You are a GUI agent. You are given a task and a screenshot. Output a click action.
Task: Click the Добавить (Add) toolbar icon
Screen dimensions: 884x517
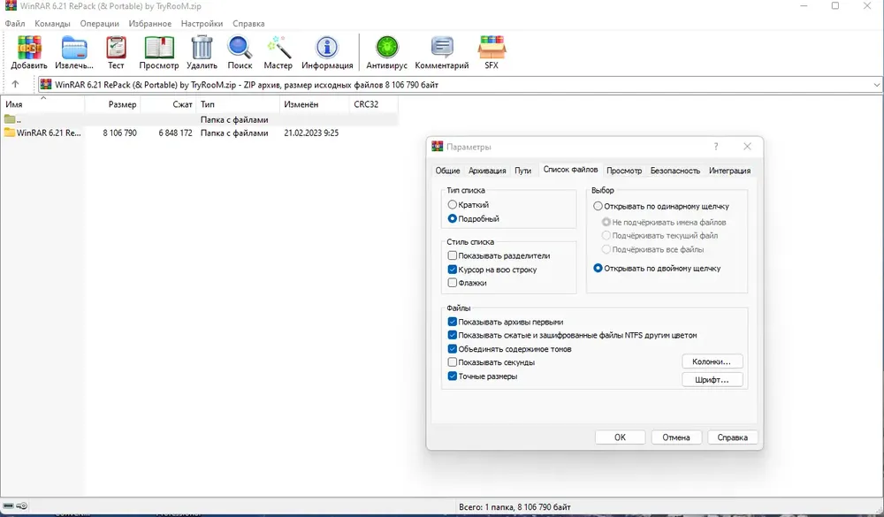[x=29, y=48]
